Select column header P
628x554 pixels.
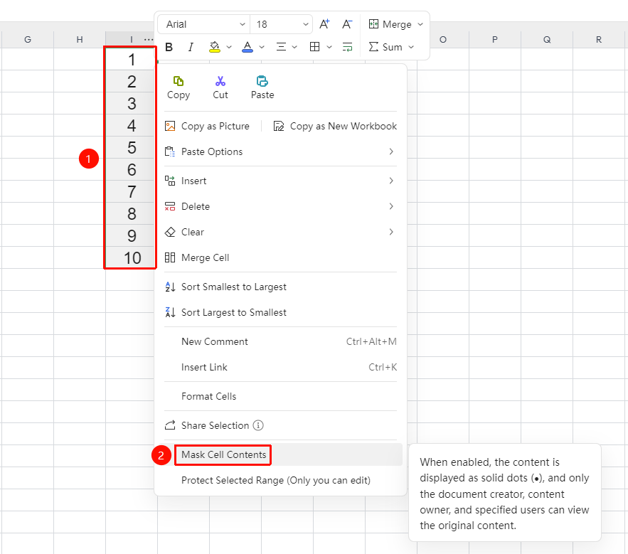click(x=495, y=40)
